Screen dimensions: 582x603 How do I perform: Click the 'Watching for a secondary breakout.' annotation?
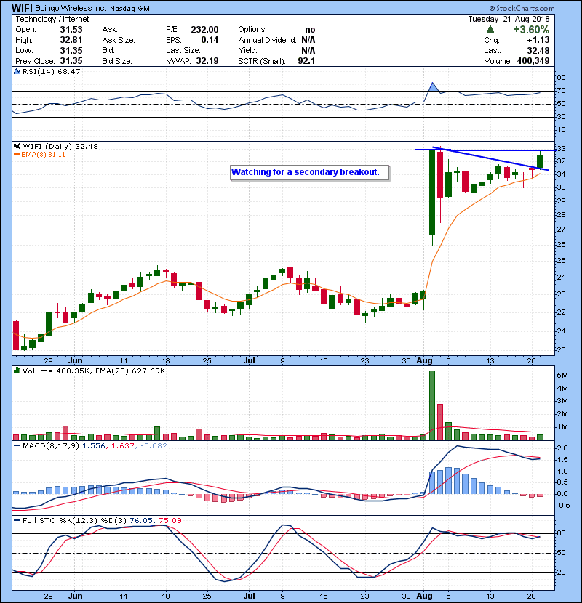coord(309,172)
